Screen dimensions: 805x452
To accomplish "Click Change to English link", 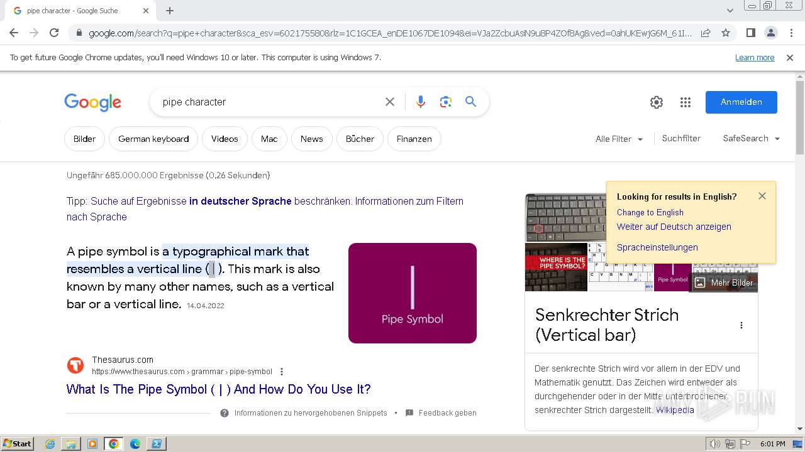I will pyautogui.click(x=650, y=213).
